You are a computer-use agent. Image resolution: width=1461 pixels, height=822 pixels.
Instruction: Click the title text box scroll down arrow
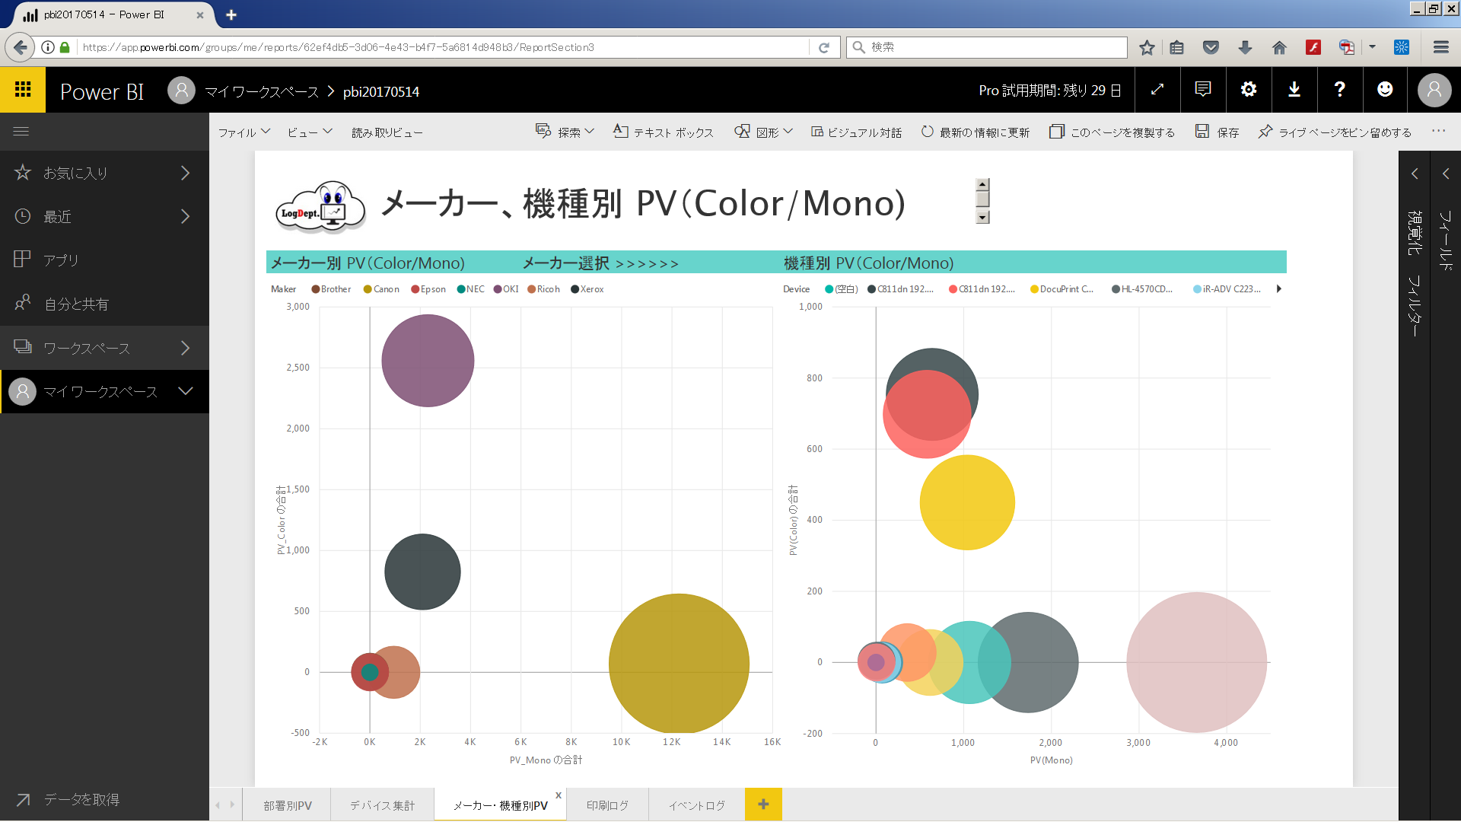click(x=982, y=218)
